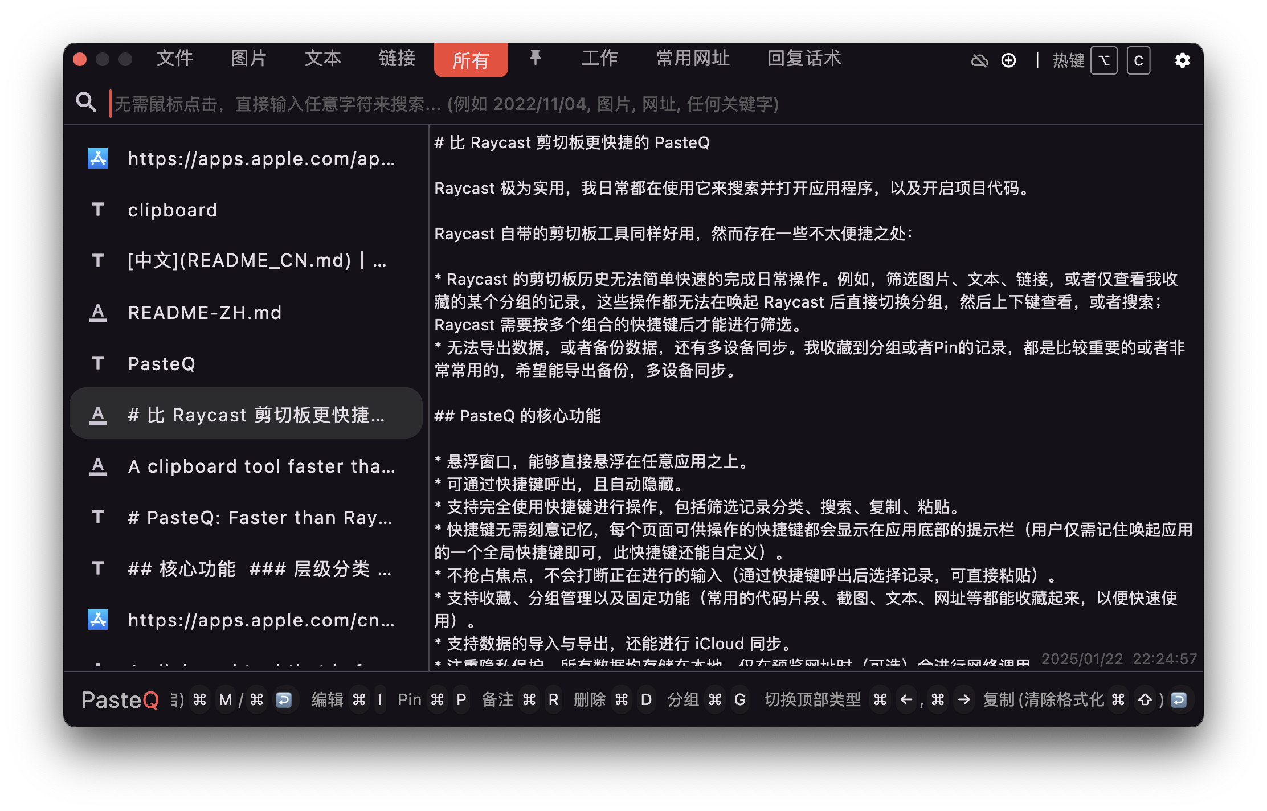
Task: Focus the search input field
Action: pyautogui.click(x=655, y=104)
